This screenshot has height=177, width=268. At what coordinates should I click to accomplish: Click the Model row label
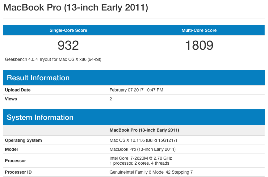pyautogui.click(x=11, y=149)
